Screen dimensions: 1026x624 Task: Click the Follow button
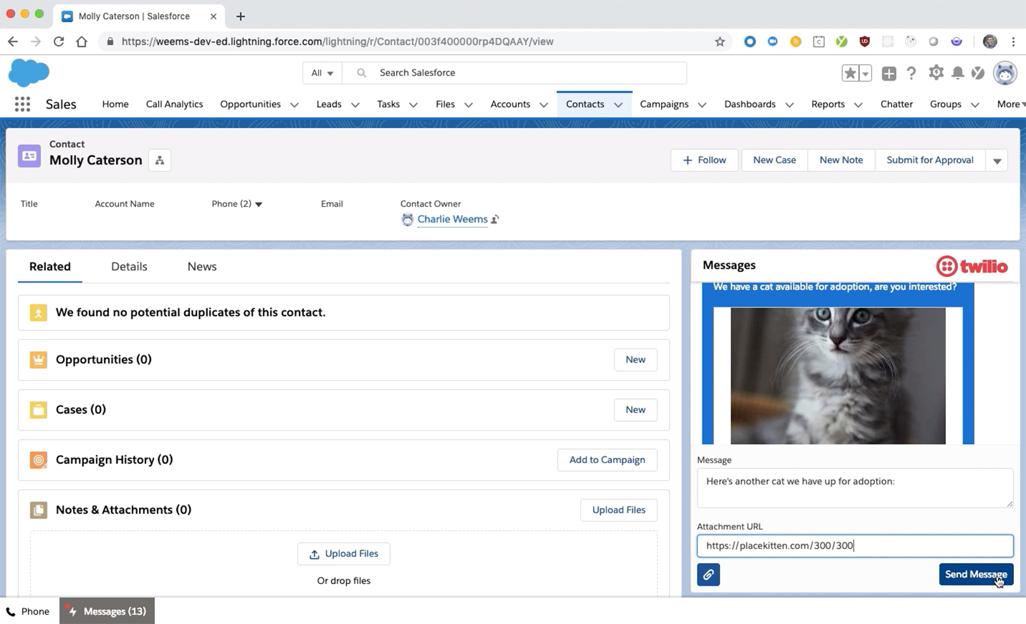705,160
